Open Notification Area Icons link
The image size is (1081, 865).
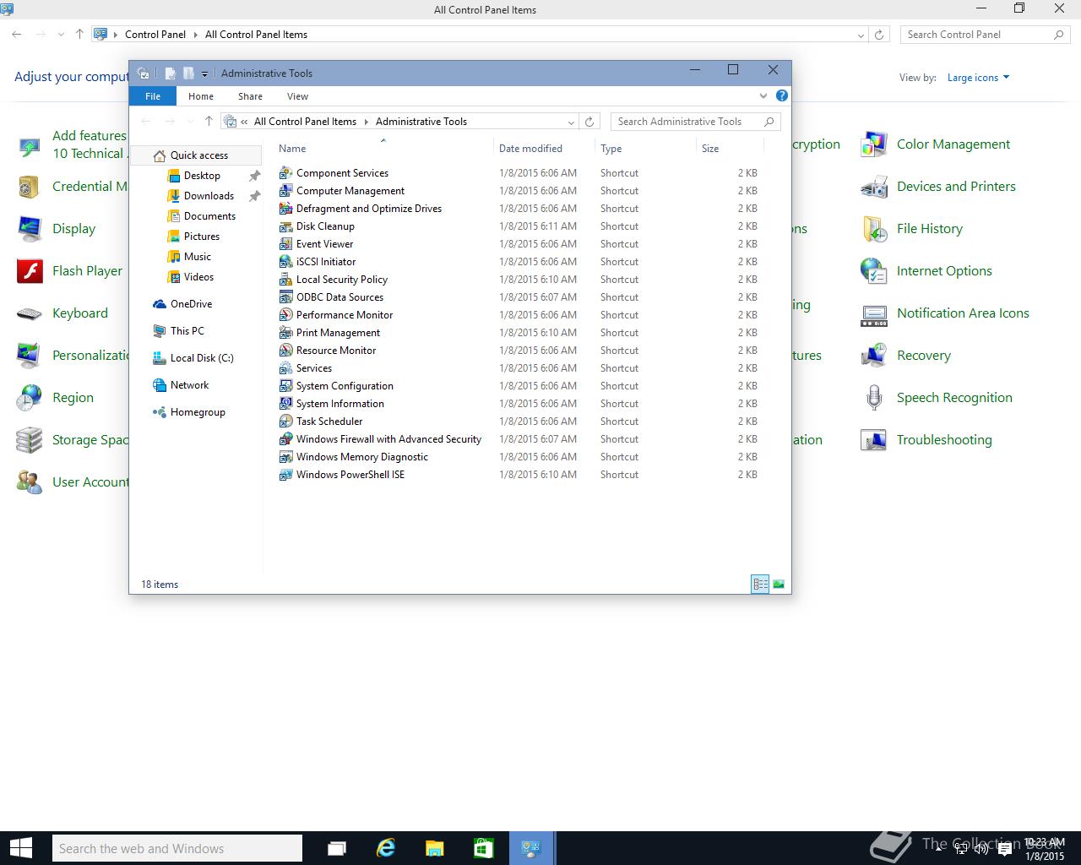coord(963,313)
